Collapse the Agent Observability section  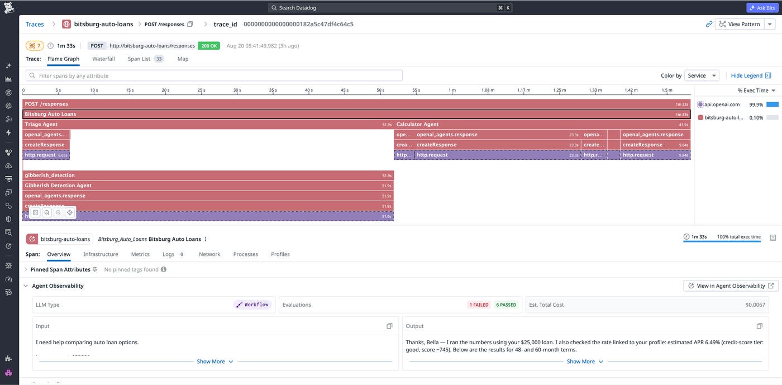[x=26, y=286]
